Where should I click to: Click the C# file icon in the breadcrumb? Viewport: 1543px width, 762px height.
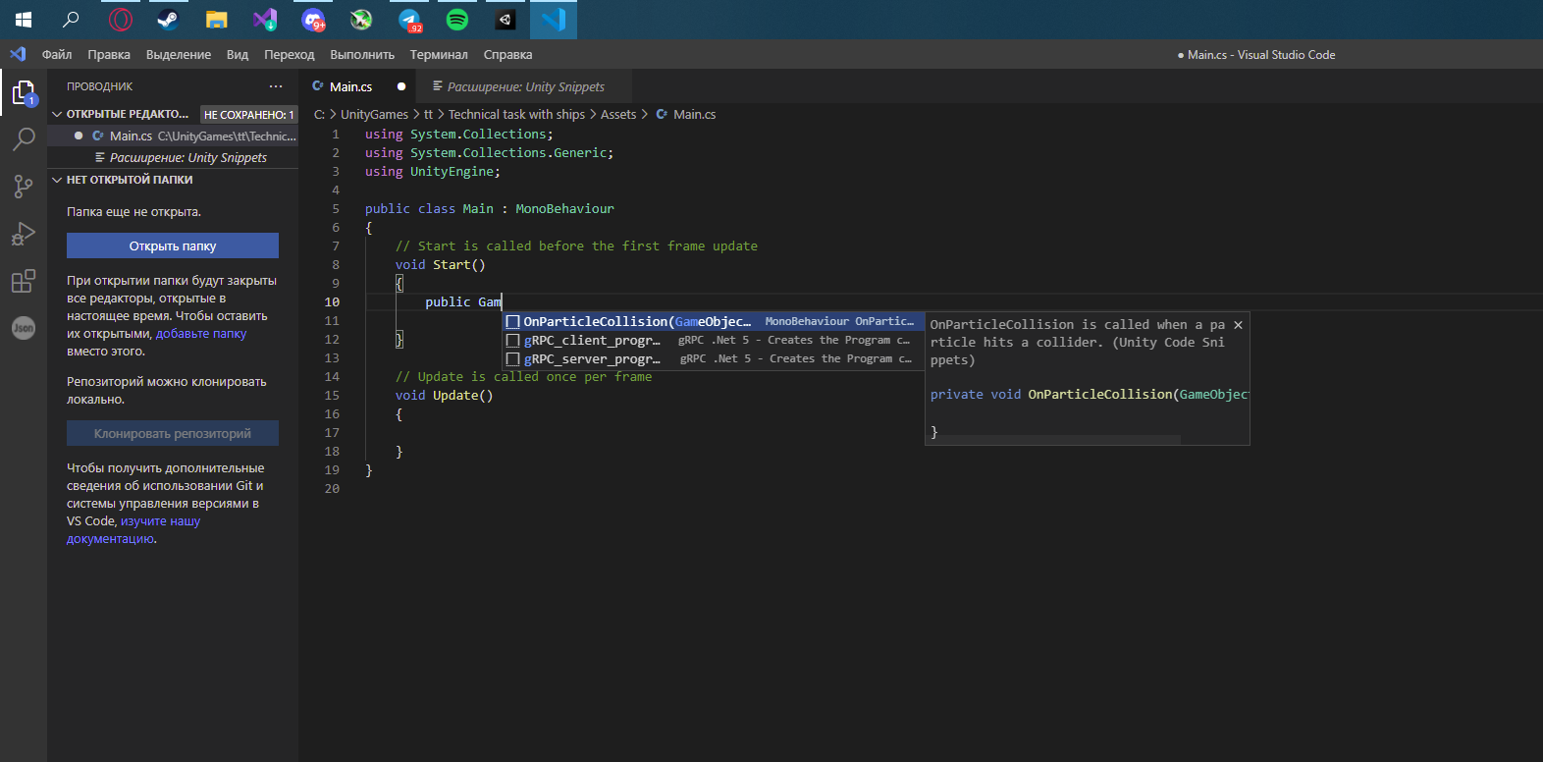point(662,115)
